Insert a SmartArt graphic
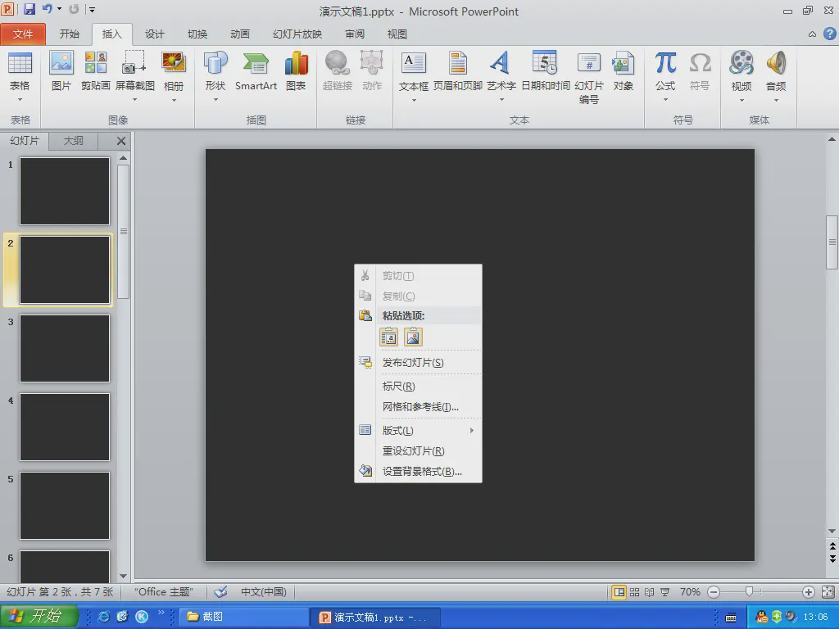The height and width of the screenshot is (629, 839). coord(256,71)
